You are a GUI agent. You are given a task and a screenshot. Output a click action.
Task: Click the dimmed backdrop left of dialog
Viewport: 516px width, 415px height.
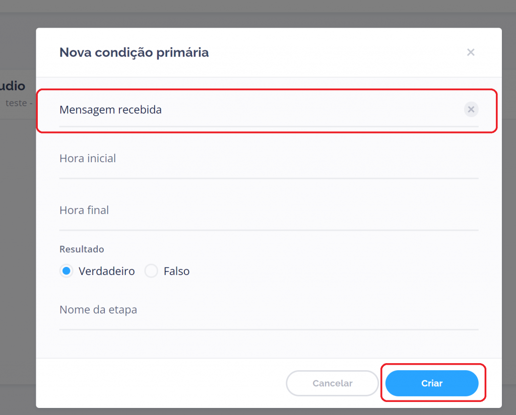tap(18, 227)
